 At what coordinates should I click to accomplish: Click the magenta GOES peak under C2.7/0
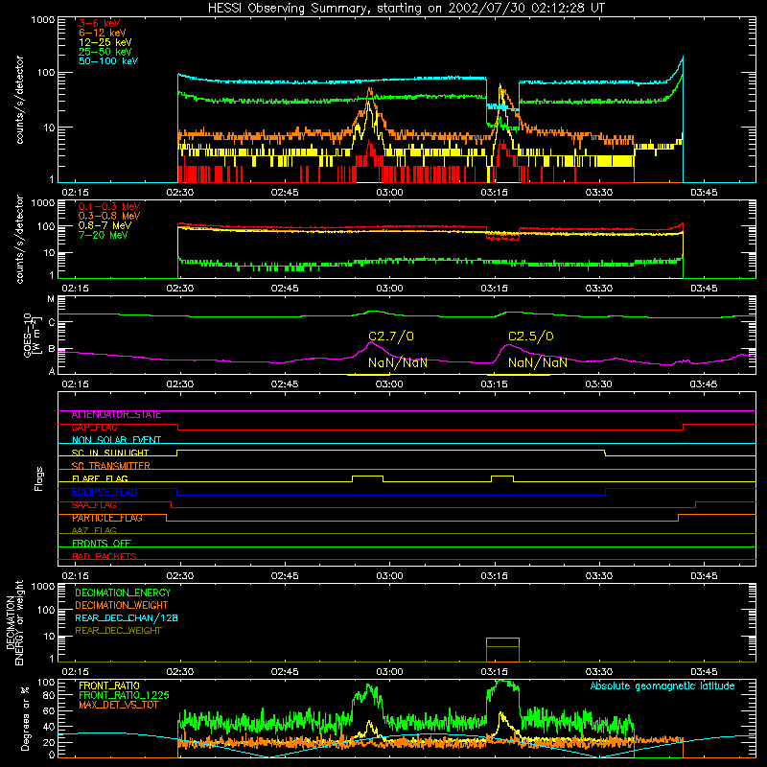(x=371, y=343)
